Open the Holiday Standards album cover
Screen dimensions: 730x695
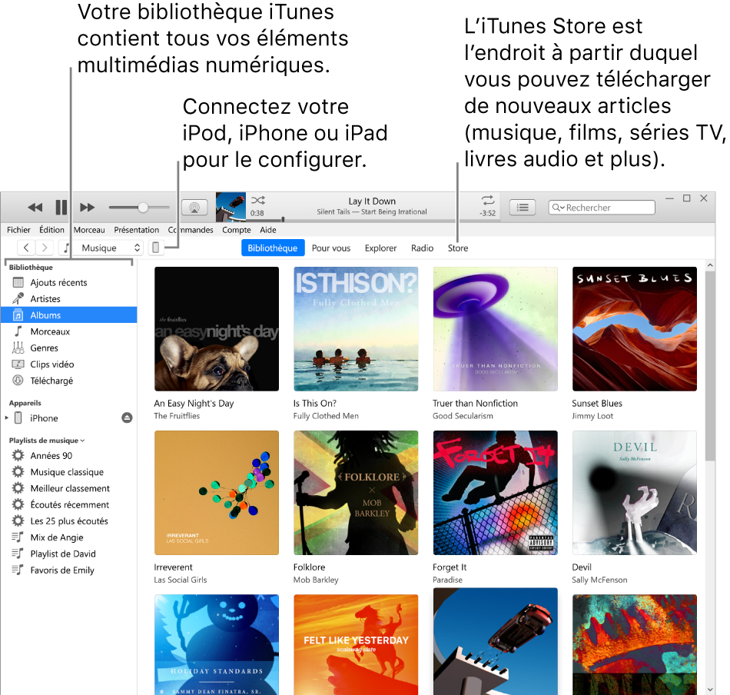[x=217, y=645]
